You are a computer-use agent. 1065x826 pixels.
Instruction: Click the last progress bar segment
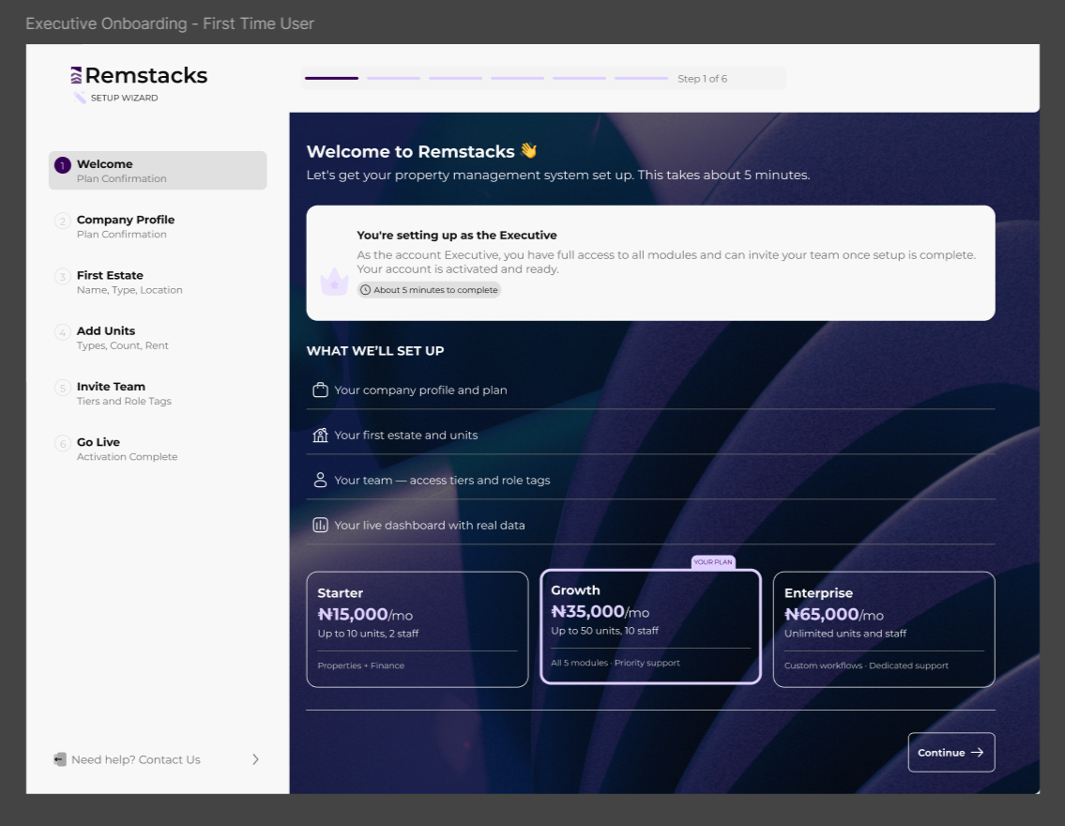(x=641, y=78)
